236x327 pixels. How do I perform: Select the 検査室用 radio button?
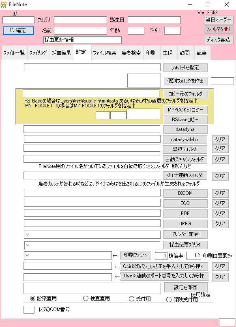(x=86, y=298)
